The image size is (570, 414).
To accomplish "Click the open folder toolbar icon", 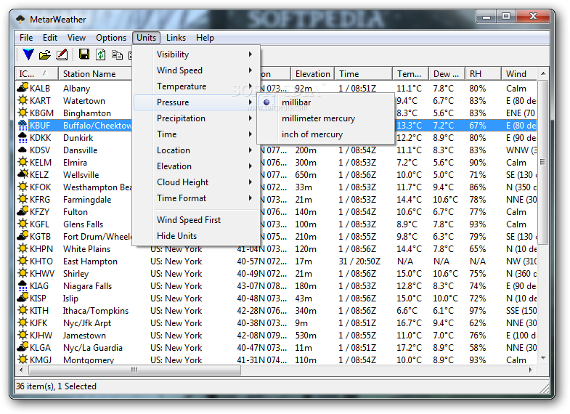I will click(45, 55).
